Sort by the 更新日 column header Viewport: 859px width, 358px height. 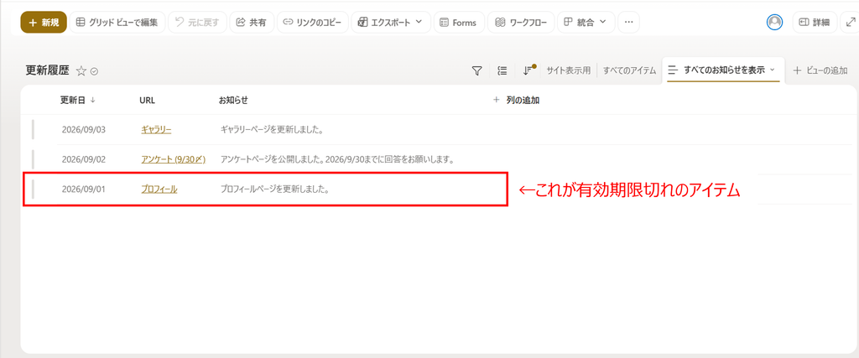[x=77, y=100]
